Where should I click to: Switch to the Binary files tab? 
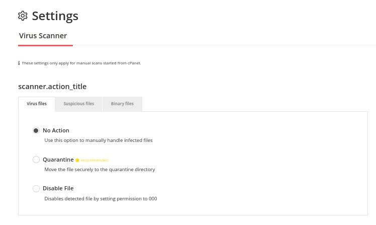122,104
